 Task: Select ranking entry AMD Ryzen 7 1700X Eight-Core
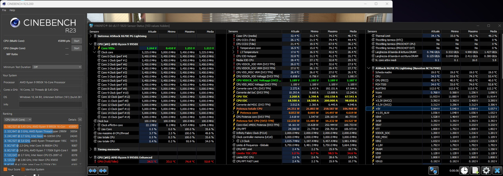point(41,150)
